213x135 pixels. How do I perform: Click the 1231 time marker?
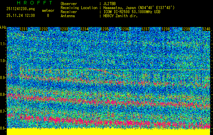tap(24, 29)
